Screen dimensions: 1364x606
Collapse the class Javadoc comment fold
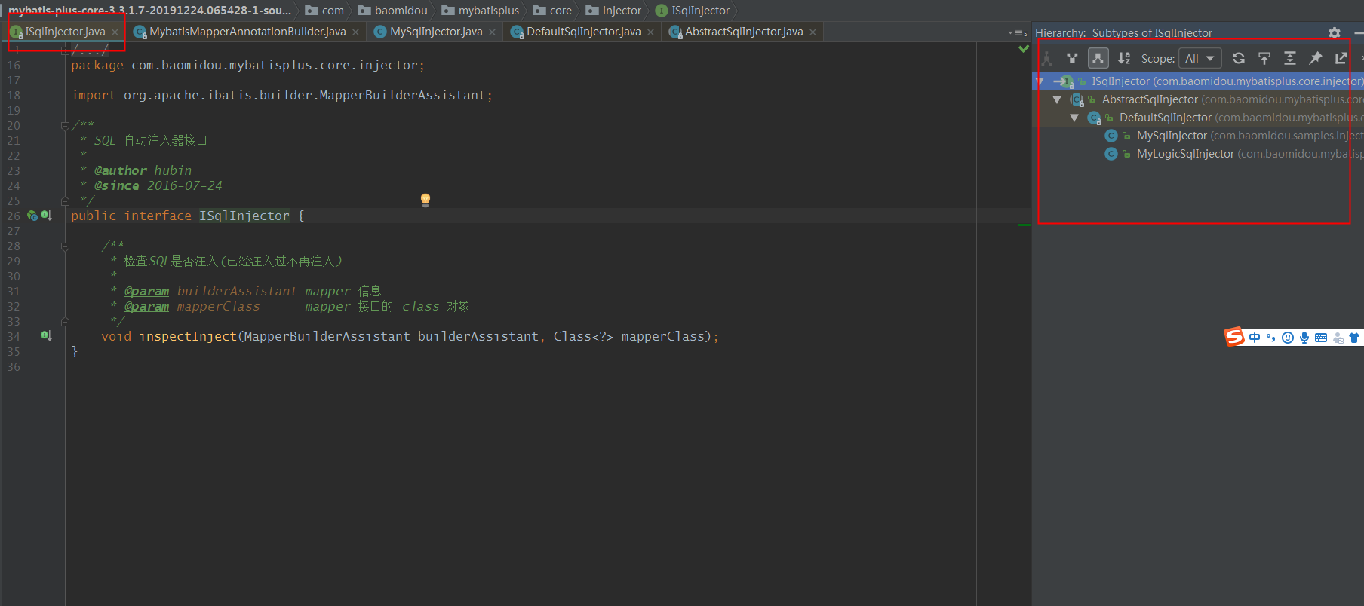coord(65,126)
